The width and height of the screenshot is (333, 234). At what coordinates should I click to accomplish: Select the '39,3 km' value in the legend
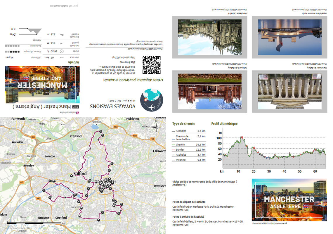(201, 145)
